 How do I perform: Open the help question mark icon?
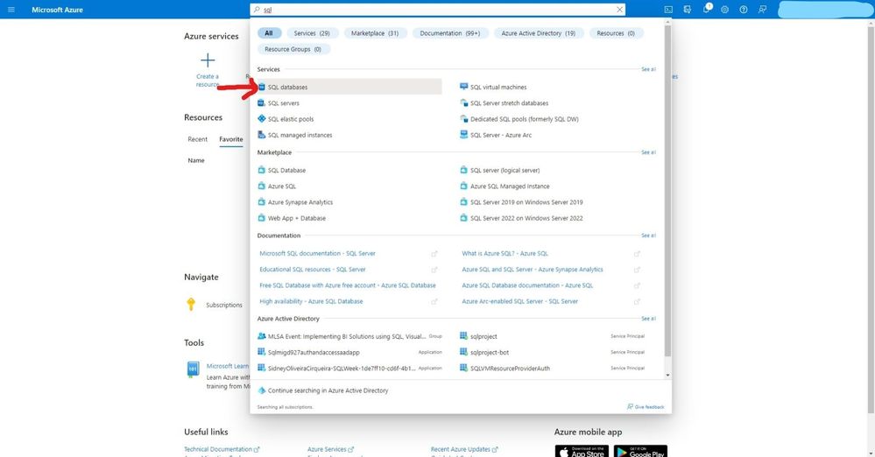(744, 10)
